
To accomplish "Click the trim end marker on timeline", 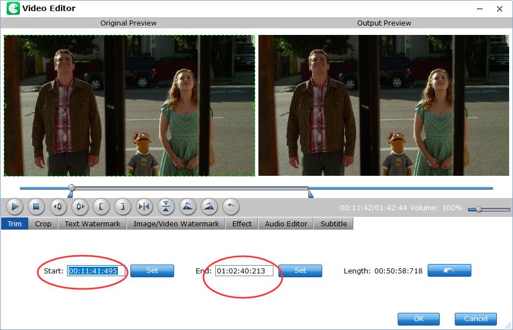I will pyautogui.click(x=311, y=195).
